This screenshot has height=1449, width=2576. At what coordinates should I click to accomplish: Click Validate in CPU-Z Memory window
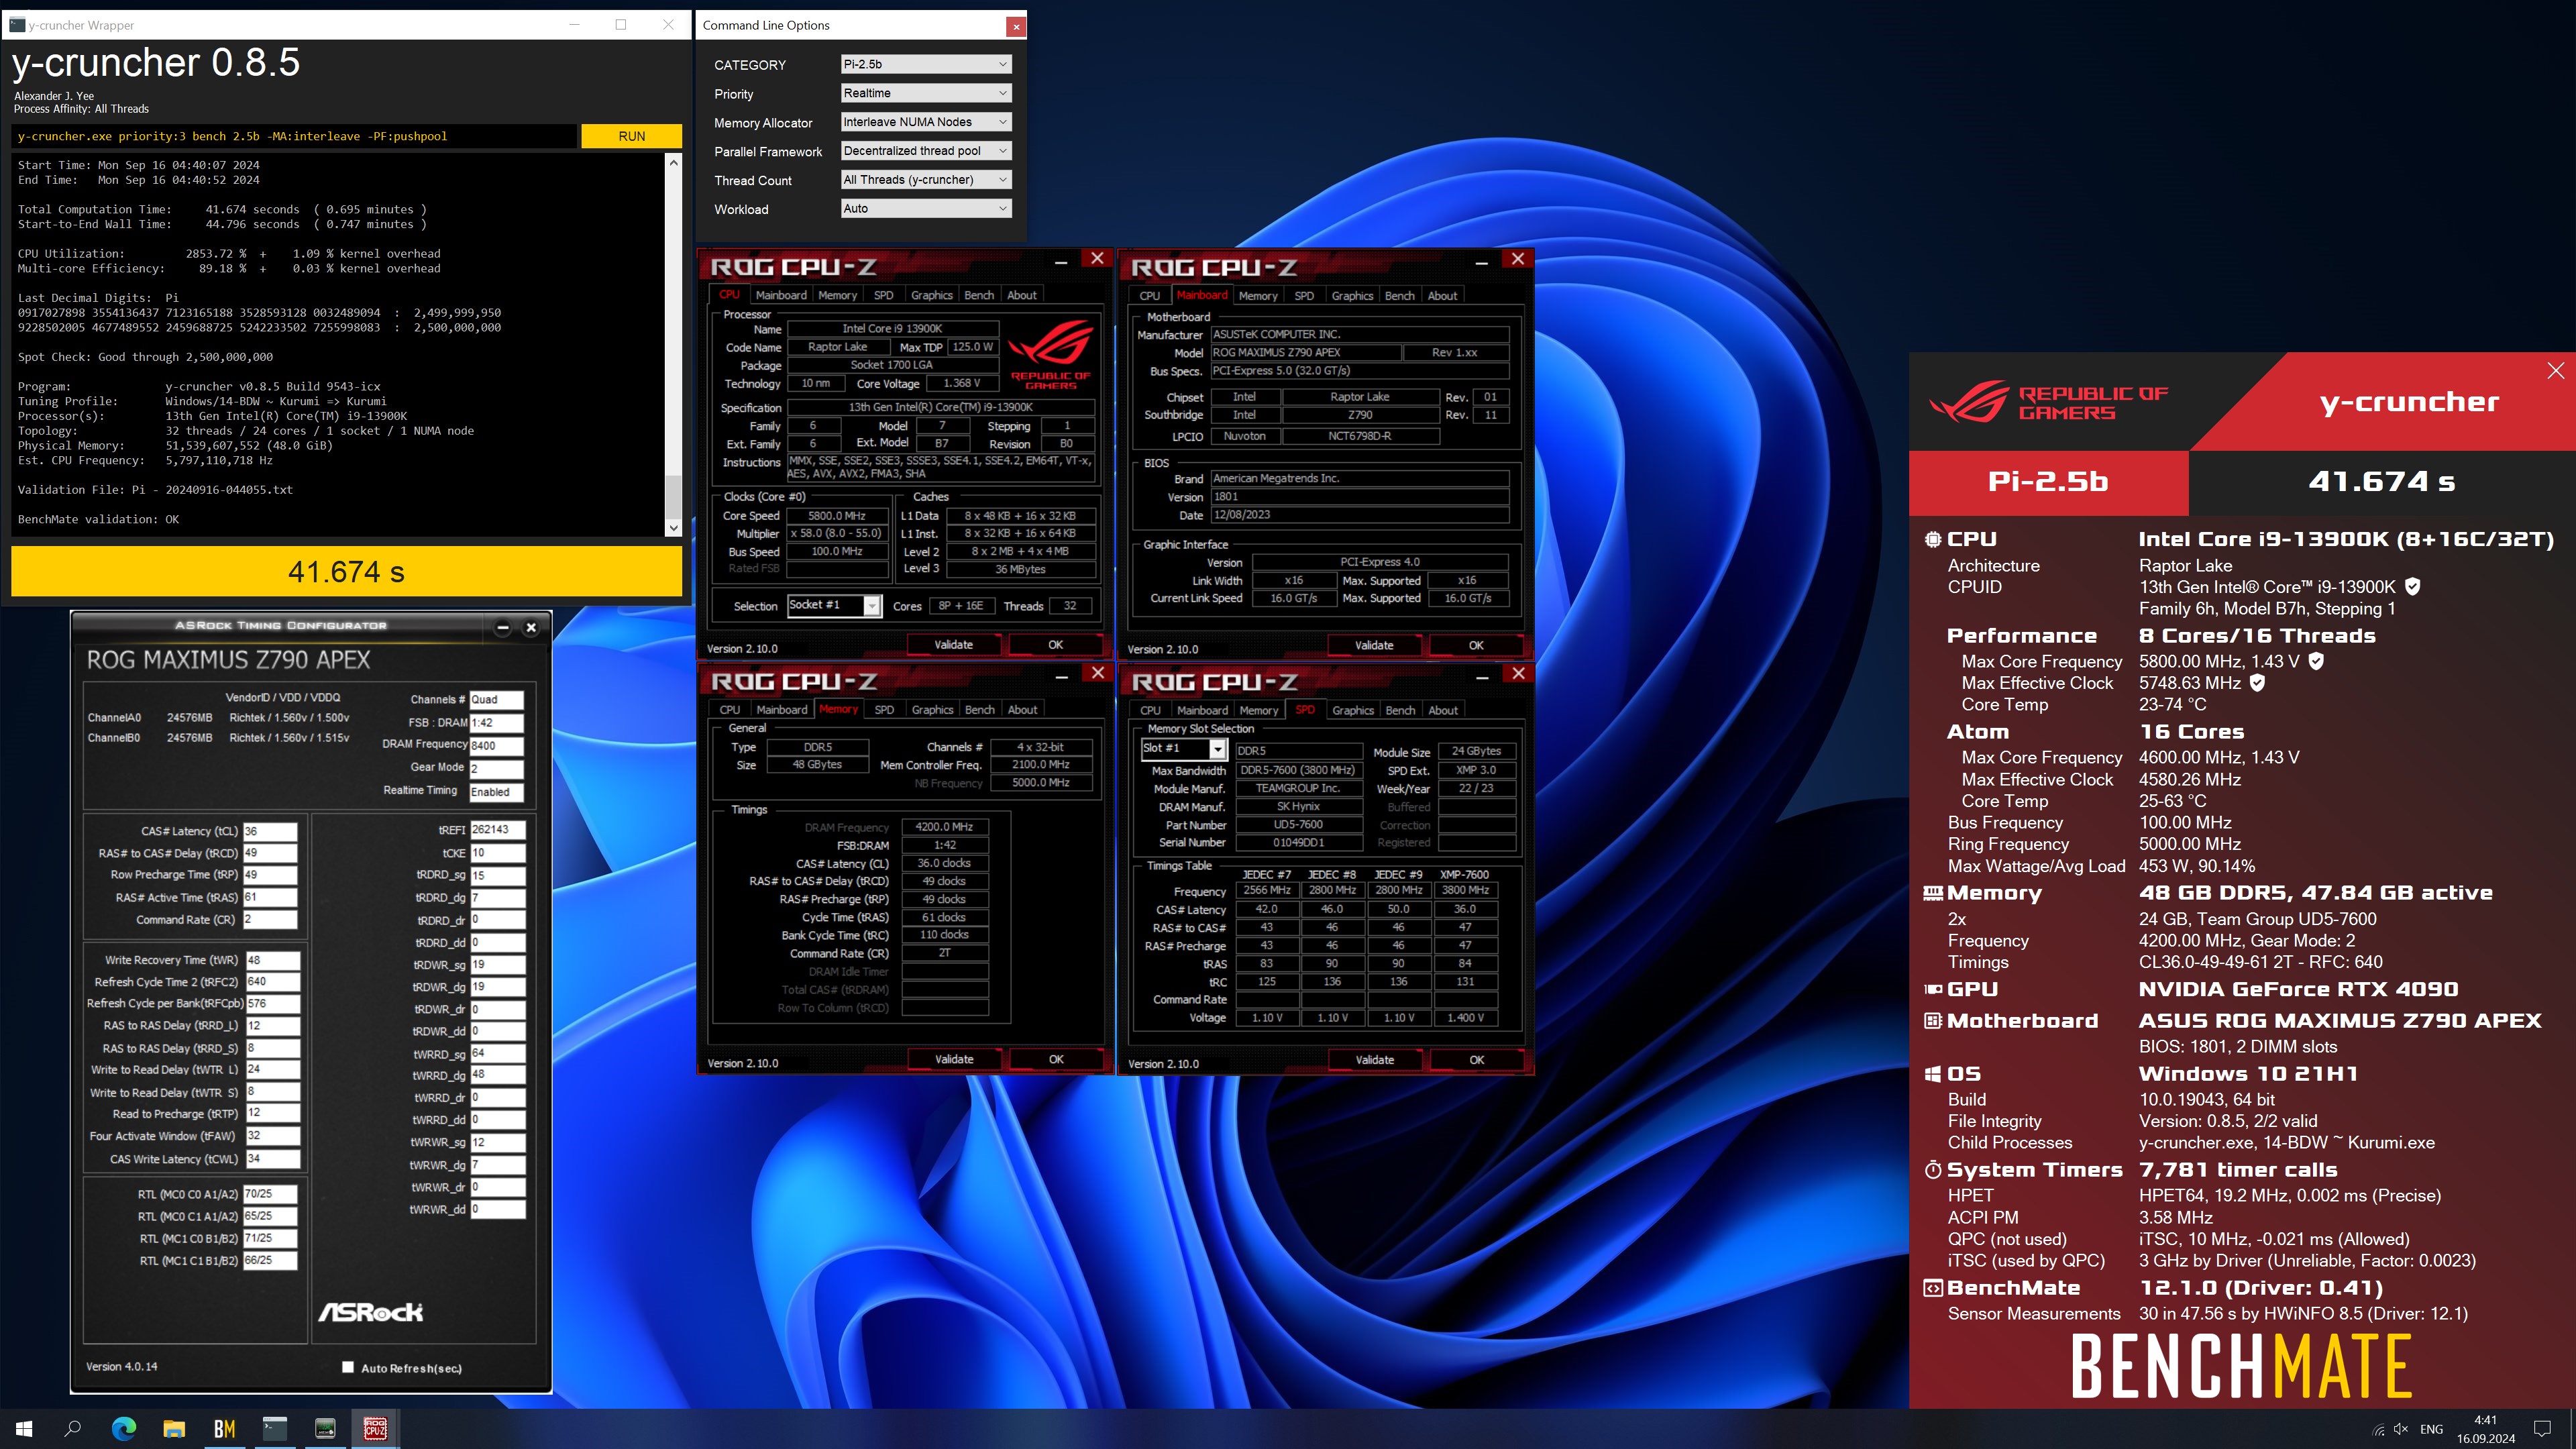pyautogui.click(x=954, y=1060)
